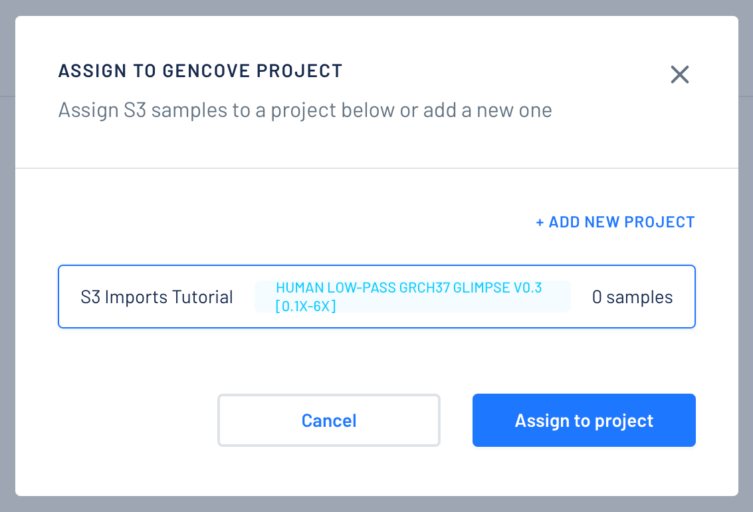Click the ASSIGN TO GENCOVE PROJECT heading
Image resolution: width=753 pixels, height=512 pixels.
tap(201, 70)
